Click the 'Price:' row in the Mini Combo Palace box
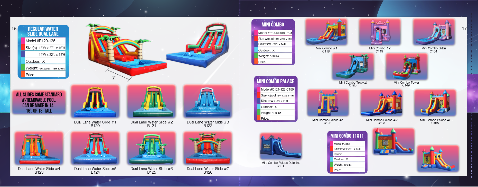 [276, 118]
